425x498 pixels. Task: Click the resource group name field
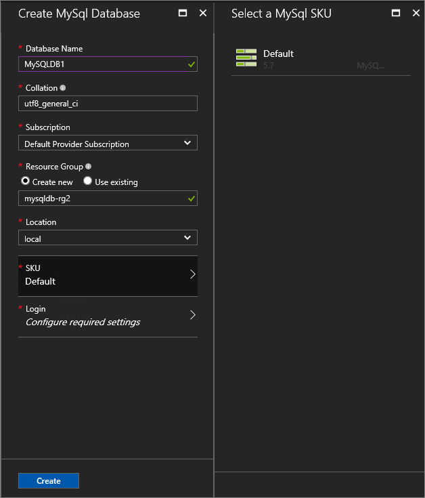(x=102, y=199)
